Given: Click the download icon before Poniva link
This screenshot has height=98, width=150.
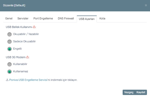Looking at the screenshot, I should (x=7, y=80).
